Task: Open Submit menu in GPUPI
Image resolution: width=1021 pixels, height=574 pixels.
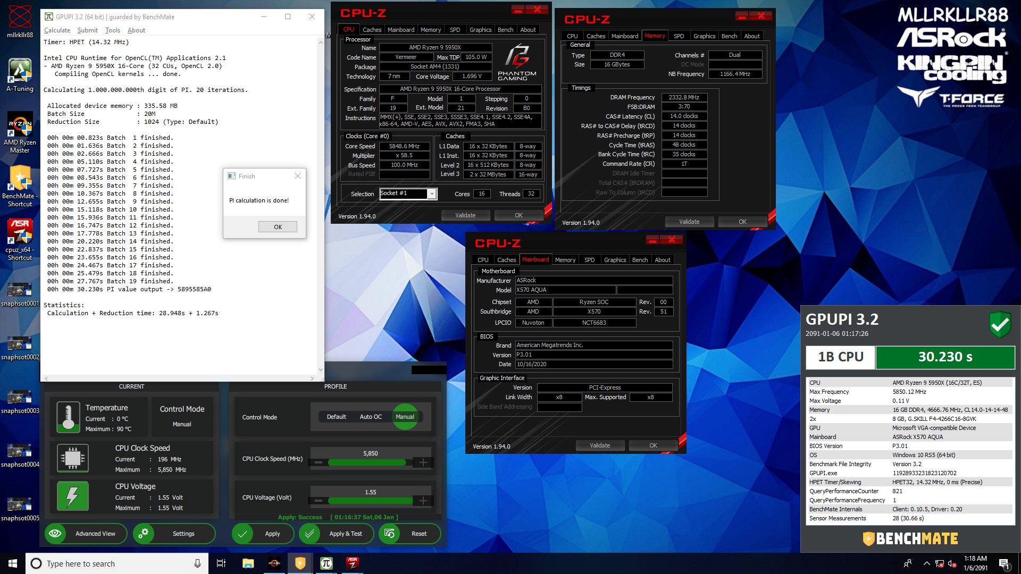Action: [x=88, y=30]
